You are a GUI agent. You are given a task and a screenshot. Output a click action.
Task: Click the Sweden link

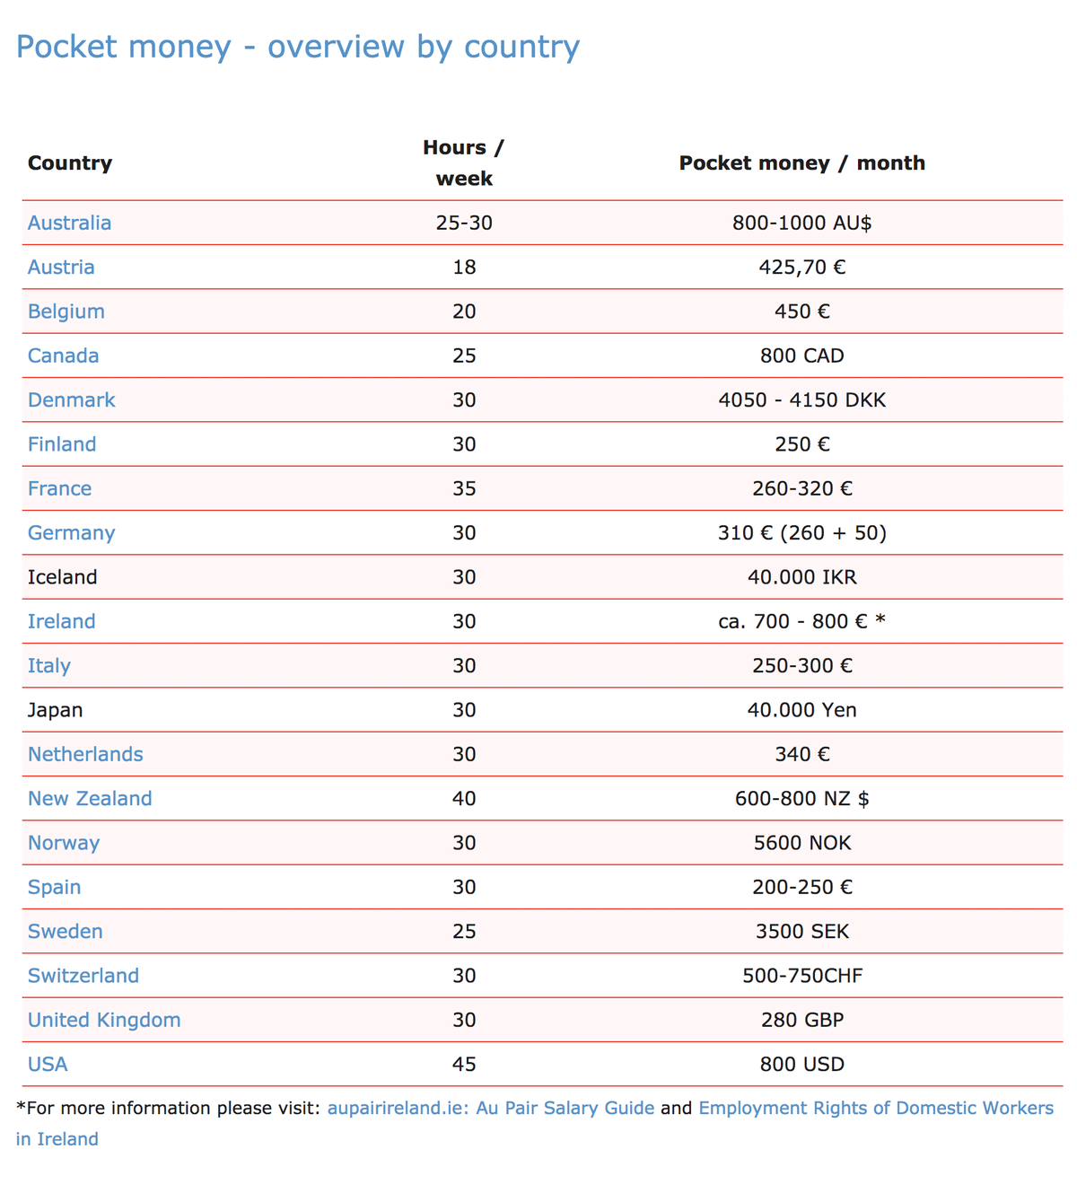click(x=66, y=931)
